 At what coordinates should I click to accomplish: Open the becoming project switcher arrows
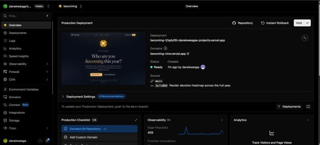81,6
